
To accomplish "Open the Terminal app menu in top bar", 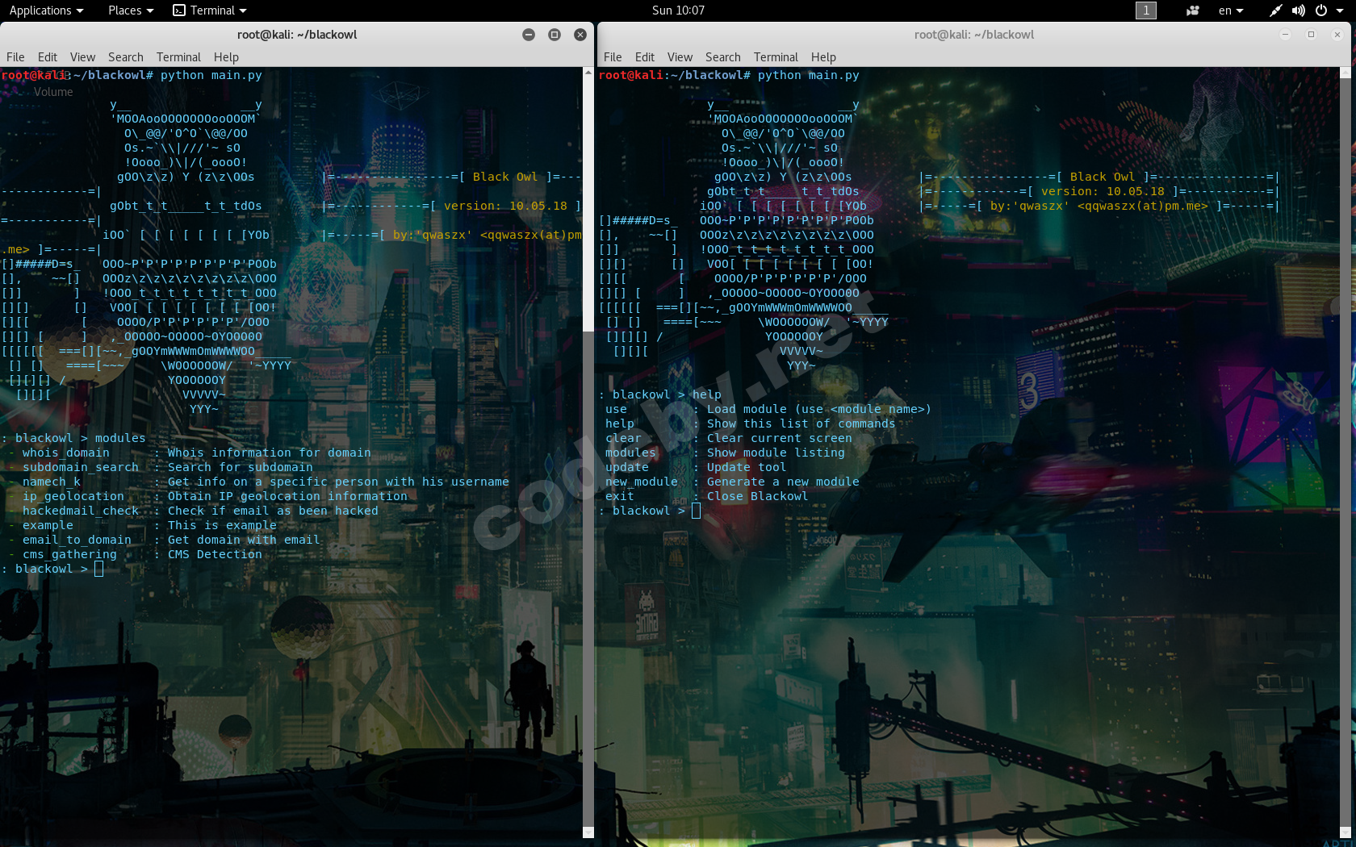I will point(210,10).
